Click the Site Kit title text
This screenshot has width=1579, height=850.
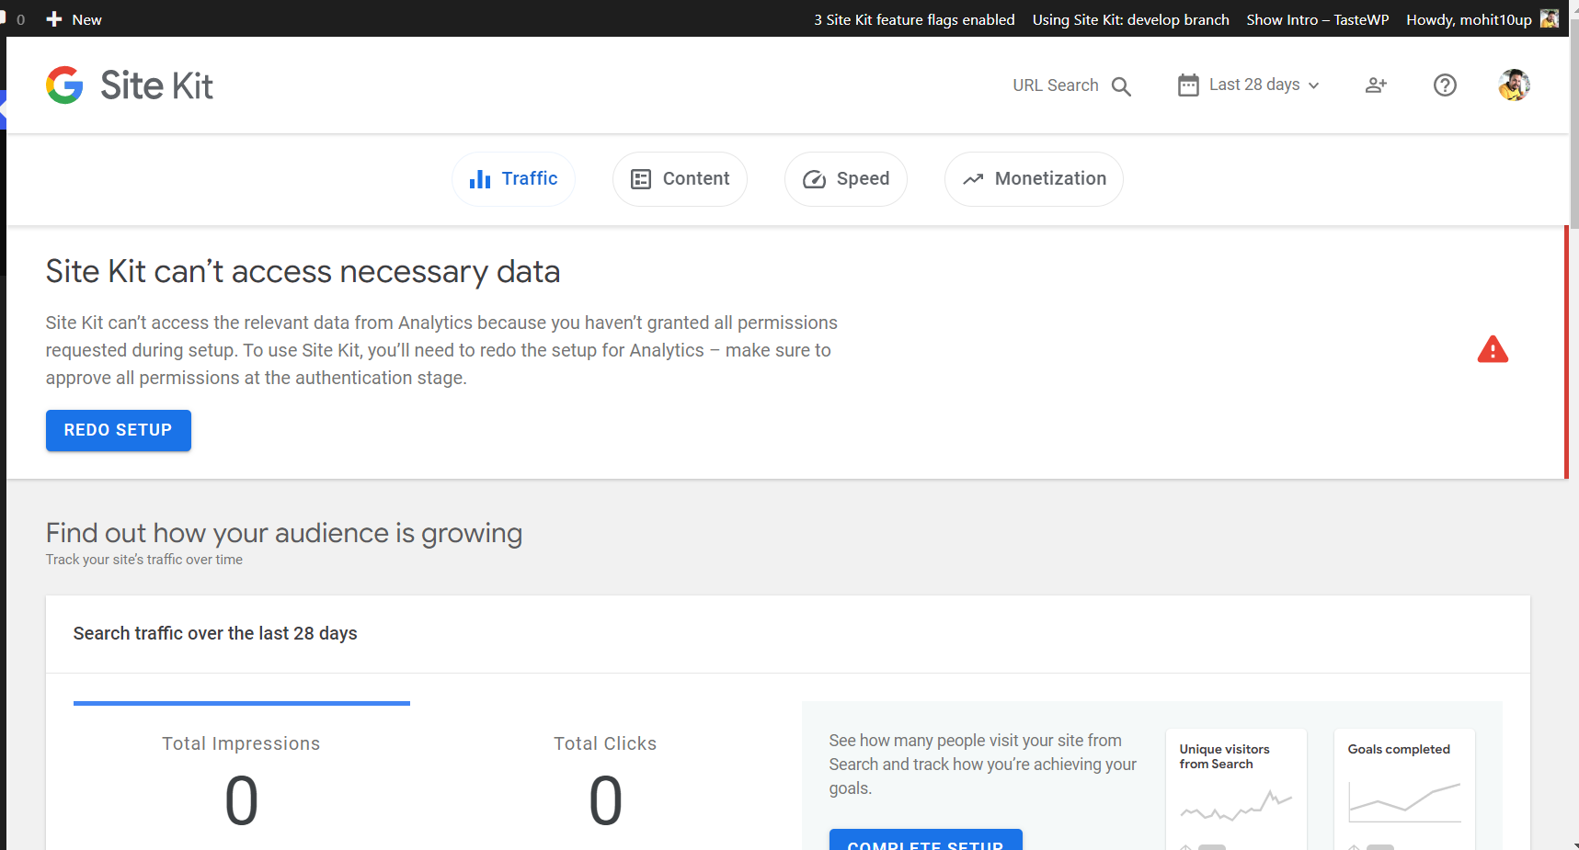coord(156,85)
